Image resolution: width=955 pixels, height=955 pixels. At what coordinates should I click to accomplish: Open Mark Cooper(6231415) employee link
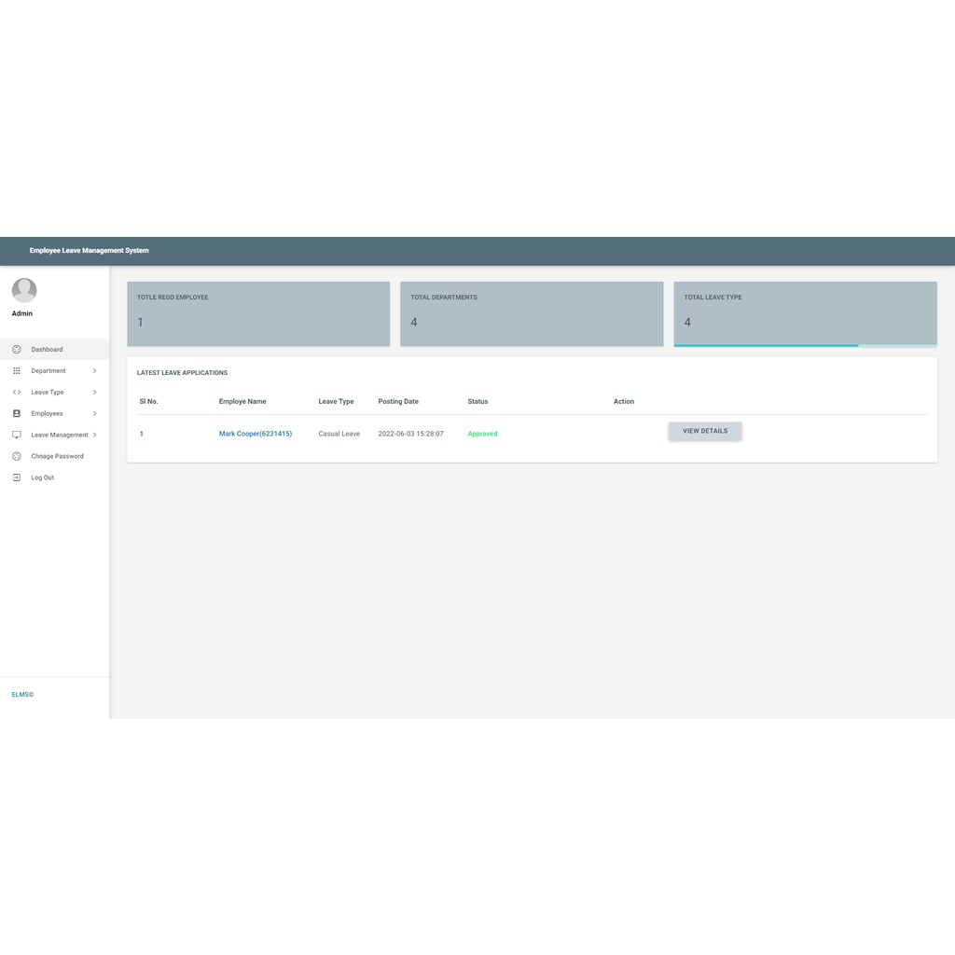pos(255,434)
